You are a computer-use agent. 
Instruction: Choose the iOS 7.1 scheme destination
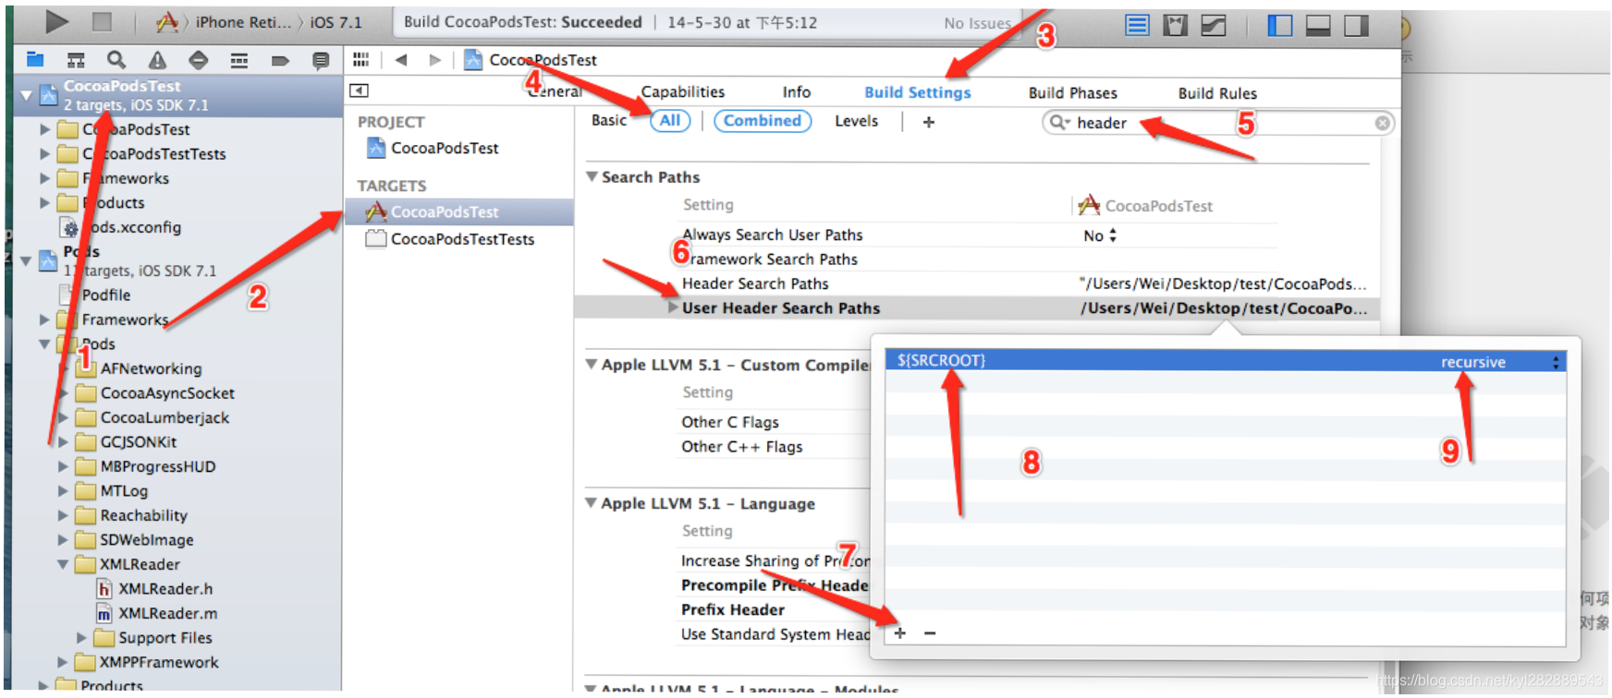[336, 22]
